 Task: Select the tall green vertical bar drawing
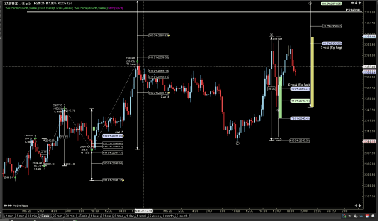pyautogui.click(x=281, y=97)
